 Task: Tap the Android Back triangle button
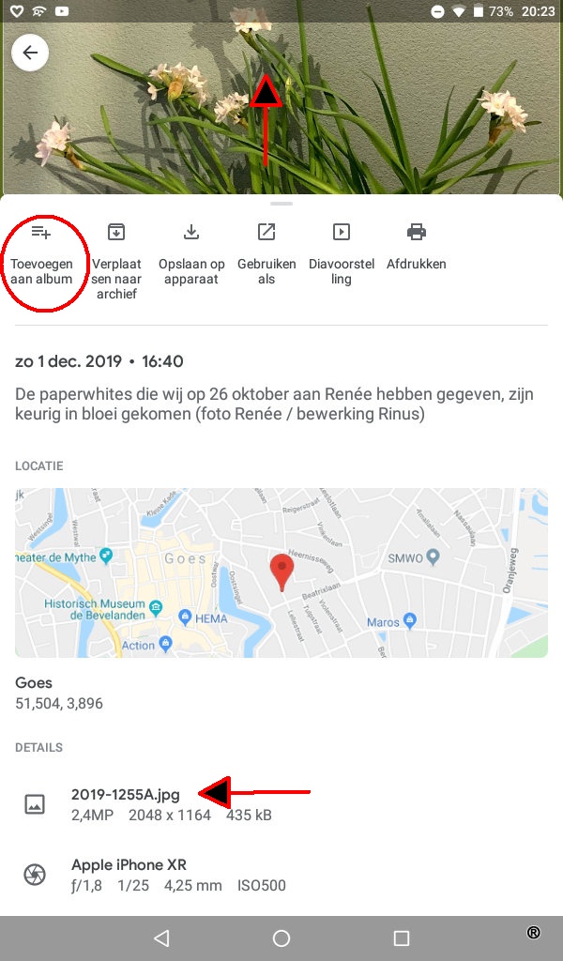(161, 938)
